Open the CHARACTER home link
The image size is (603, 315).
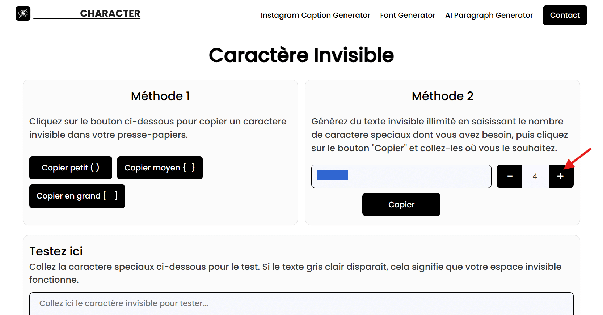110,14
